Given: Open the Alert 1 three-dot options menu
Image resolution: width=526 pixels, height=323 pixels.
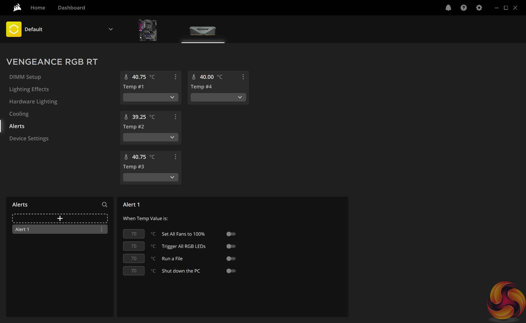Looking at the screenshot, I should point(102,229).
